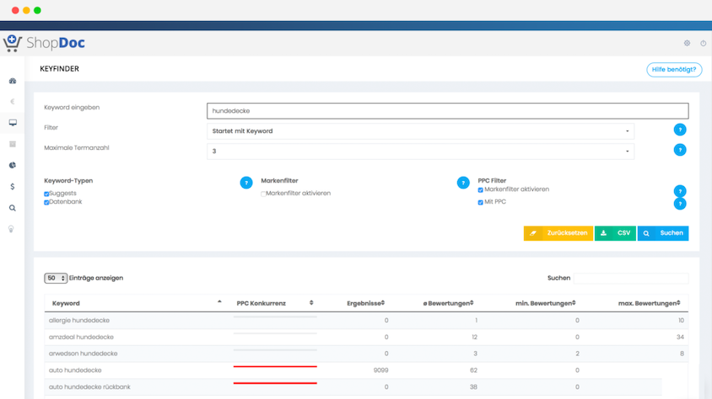Click the Keyword eingeben text field
The height and width of the screenshot is (399, 712).
(447, 111)
